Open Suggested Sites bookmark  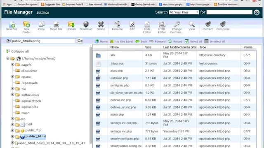51,5
